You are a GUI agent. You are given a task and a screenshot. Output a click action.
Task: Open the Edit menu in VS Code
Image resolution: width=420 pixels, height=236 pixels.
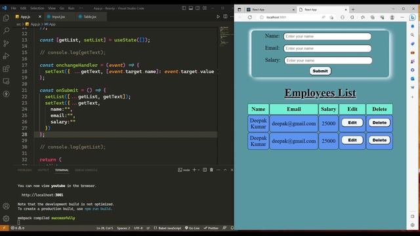(24, 8)
